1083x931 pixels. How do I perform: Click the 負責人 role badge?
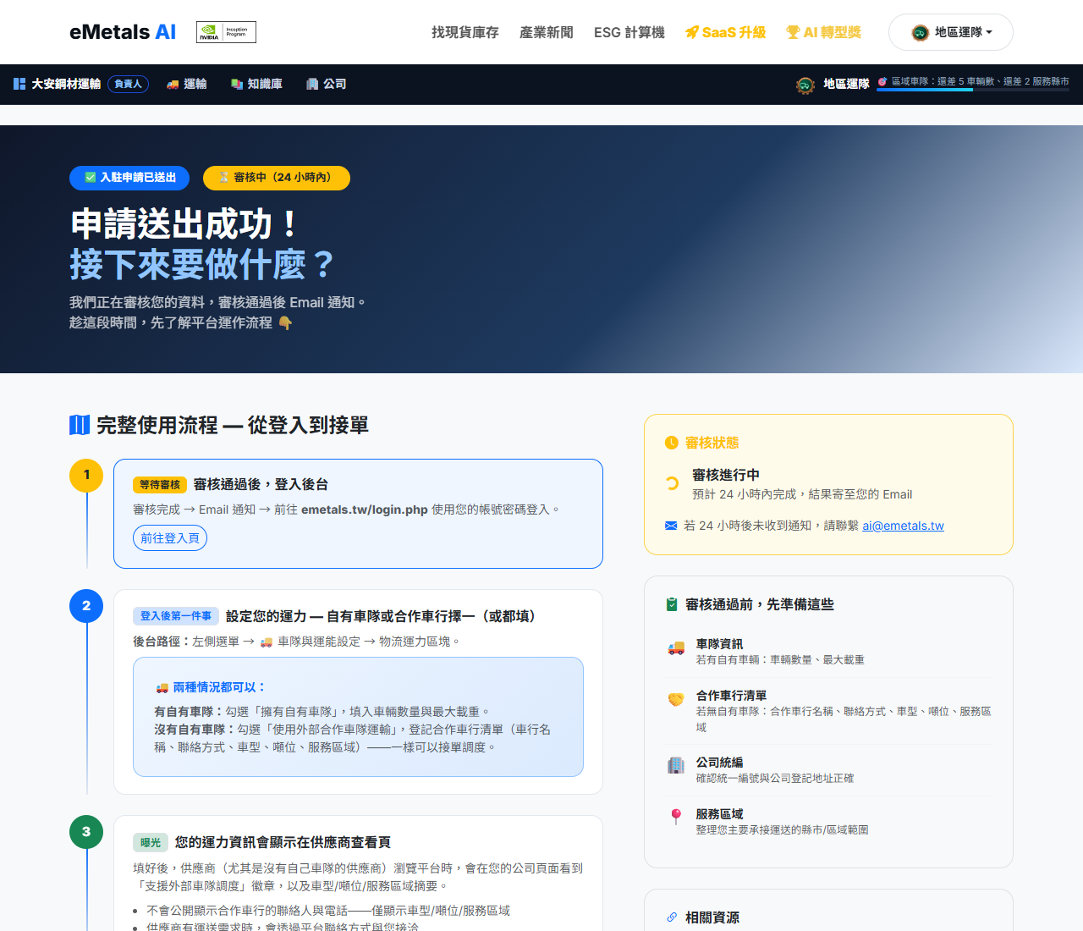tap(128, 84)
